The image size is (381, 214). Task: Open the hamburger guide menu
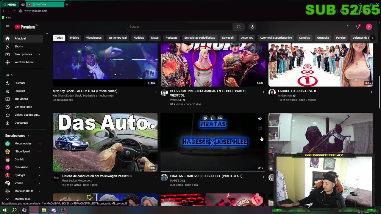7,27
